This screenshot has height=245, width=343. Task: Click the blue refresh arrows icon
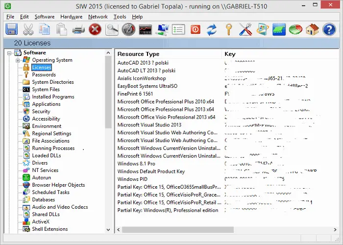[x=212, y=29]
